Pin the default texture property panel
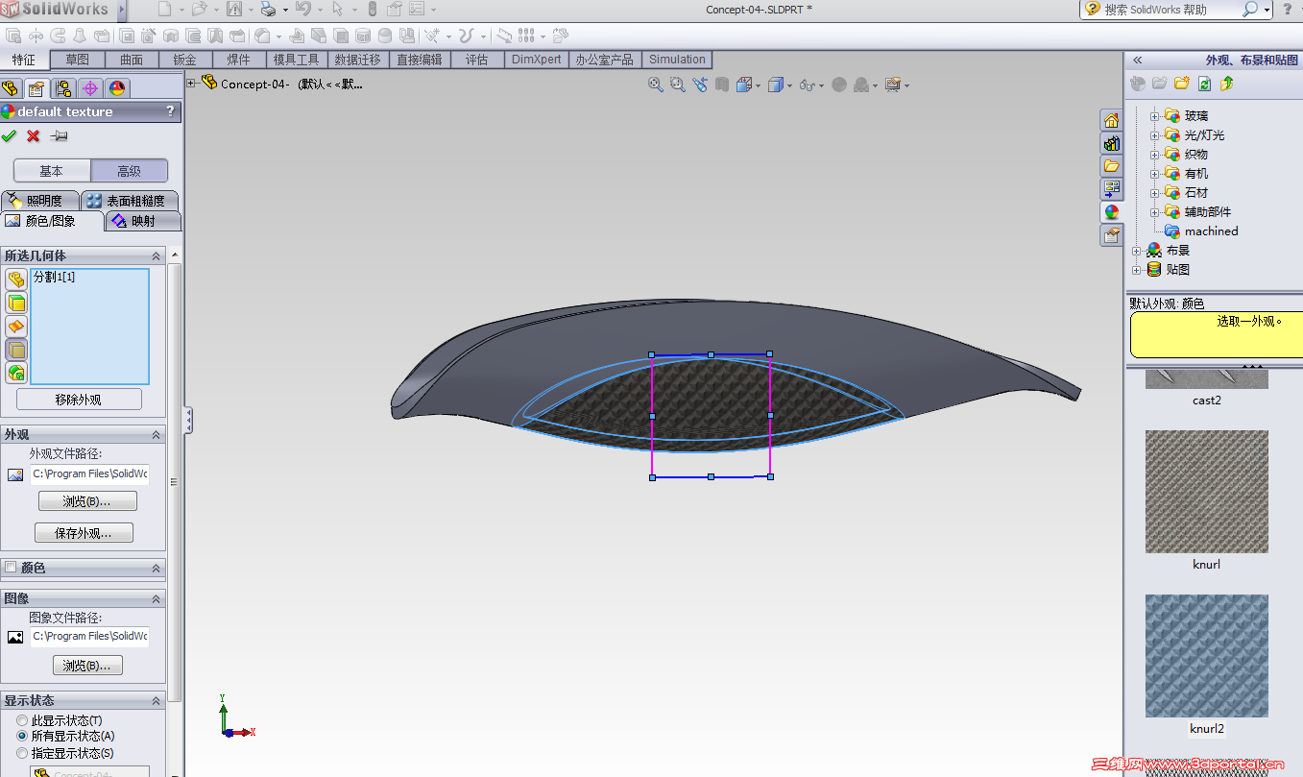Viewport: 1303px width, 777px height. tap(59, 136)
